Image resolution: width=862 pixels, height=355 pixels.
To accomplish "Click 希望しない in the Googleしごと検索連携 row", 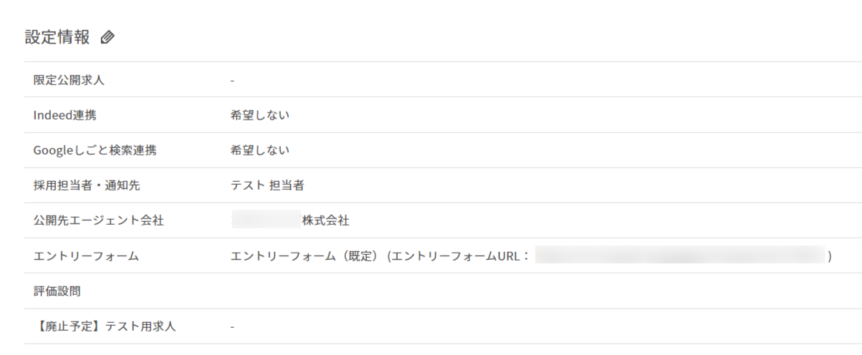I will click(259, 150).
